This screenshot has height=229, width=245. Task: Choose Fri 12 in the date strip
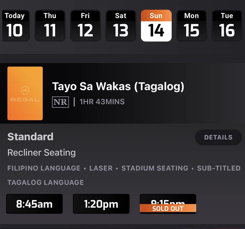click(x=85, y=26)
